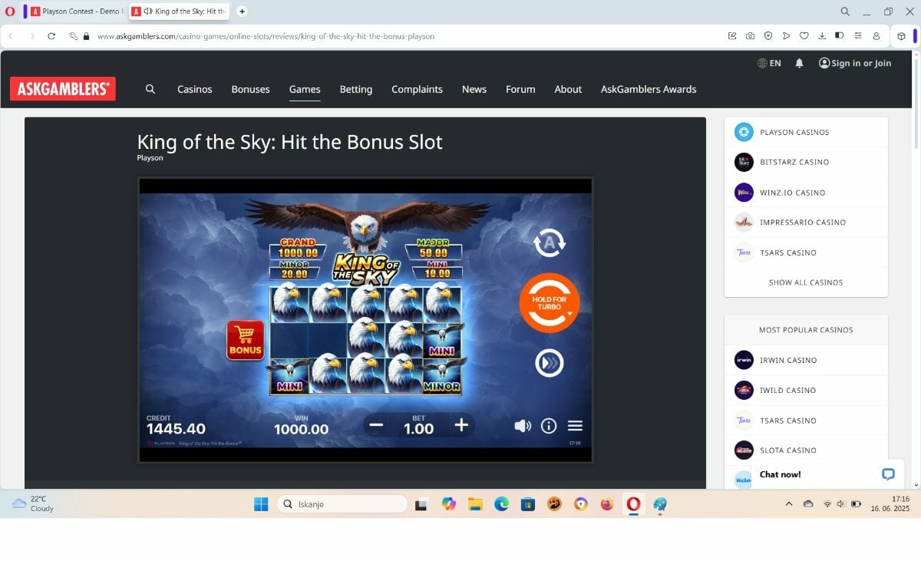Image resolution: width=921 pixels, height=561 pixels.
Task: Click Opera tab search magnifier icon
Action: 845,12
